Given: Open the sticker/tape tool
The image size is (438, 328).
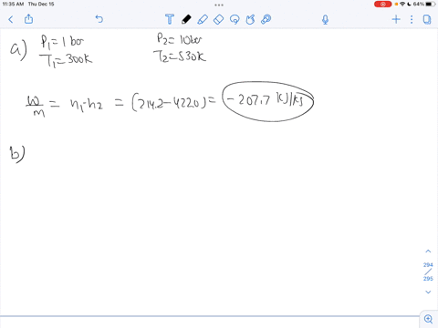Looking at the screenshot, I should pos(266,19).
